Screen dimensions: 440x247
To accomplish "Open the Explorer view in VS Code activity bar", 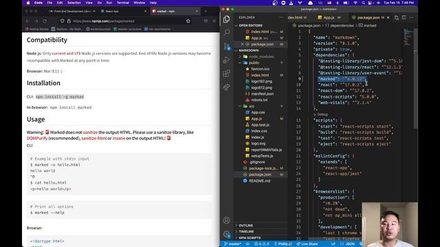I will tap(226, 19).
